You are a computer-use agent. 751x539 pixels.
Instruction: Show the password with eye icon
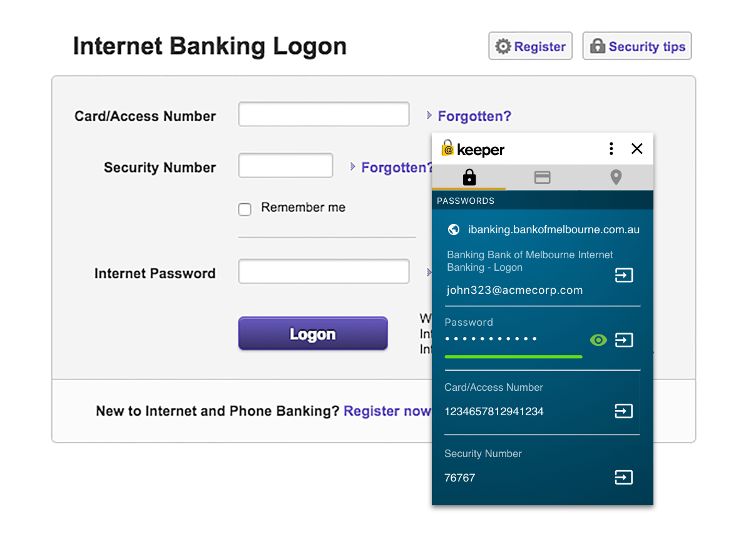[598, 340]
